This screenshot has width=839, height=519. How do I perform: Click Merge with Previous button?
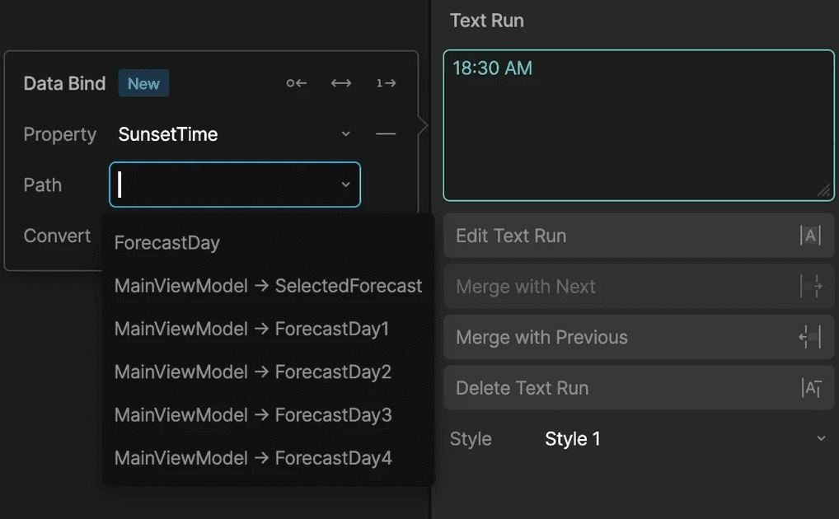coord(638,338)
